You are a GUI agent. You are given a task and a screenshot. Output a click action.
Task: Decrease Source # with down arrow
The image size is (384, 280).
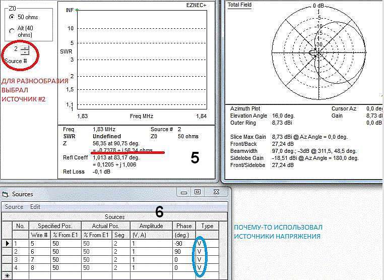click(x=25, y=52)
